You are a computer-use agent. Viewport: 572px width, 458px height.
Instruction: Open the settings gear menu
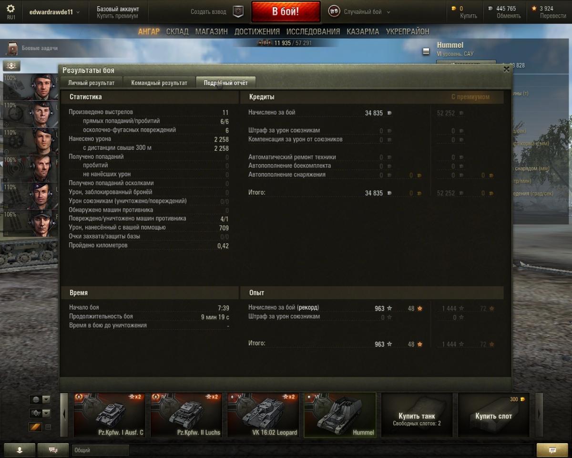click(10, 9)
